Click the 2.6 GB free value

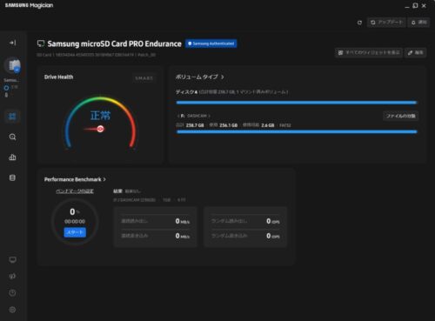click(268, 125)
